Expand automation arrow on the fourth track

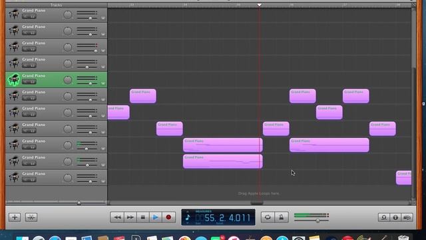(103, 67)
